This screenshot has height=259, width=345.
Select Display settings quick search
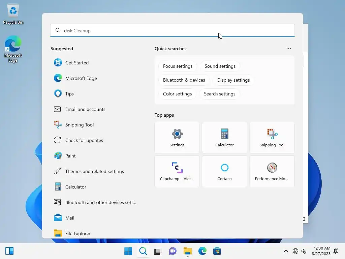pyautogui.click(x=233, y=80)
